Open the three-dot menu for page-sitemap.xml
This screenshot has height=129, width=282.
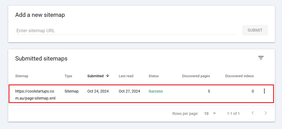click(x=264, y=91)
